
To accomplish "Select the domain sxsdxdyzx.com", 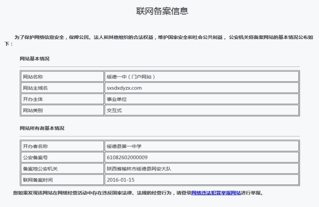I will point(124,88).
